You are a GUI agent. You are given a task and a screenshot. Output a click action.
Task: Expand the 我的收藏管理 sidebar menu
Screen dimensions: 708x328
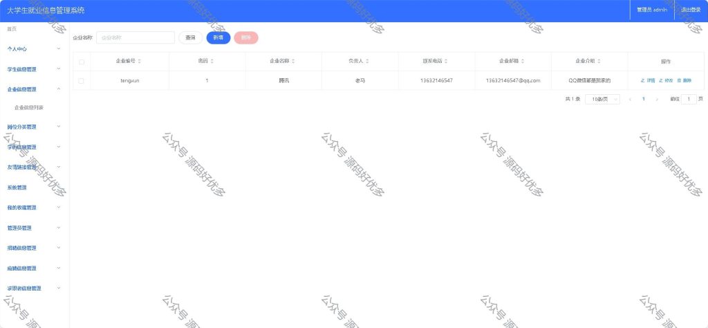pyautogui.click(x=35, y=208)
